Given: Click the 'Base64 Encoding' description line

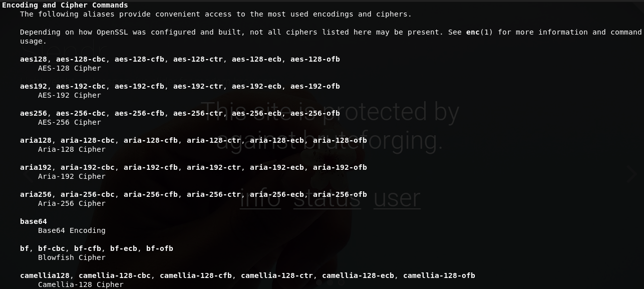Looking at the screenshot, I should tap(72, 230).
